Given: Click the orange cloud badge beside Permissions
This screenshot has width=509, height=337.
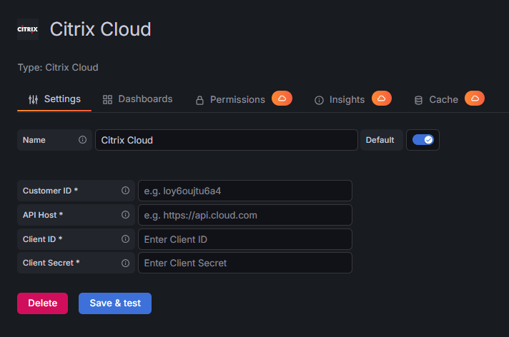Looking at the screenshot, I should tap(282, 99).
